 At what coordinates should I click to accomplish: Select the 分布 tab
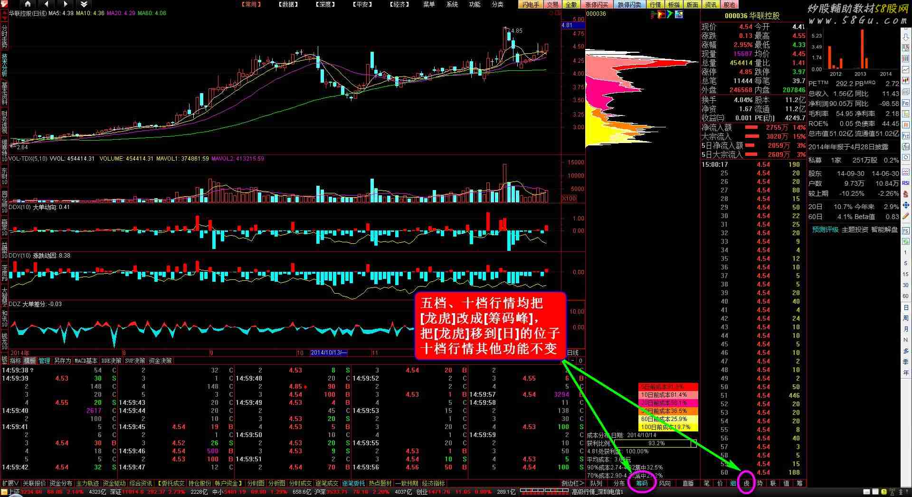tap(619, 483)
